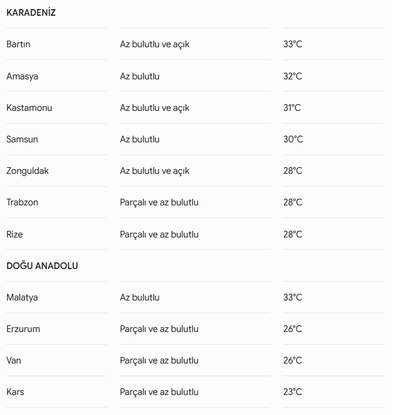Click the KARADENİZ region heading
This screenshot has height=415, width=394.
(31, 13)
